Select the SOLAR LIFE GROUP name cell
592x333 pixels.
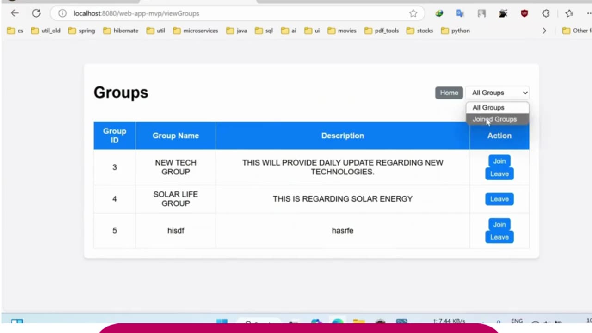pyautogui.click(x=176, y=199)
